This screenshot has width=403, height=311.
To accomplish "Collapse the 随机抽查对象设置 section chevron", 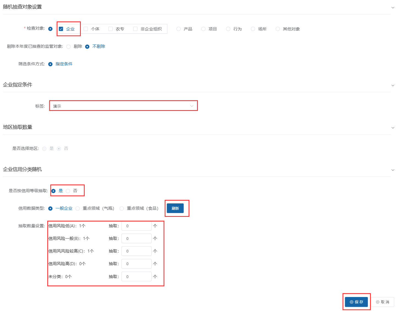I will (x=393, y=7).
